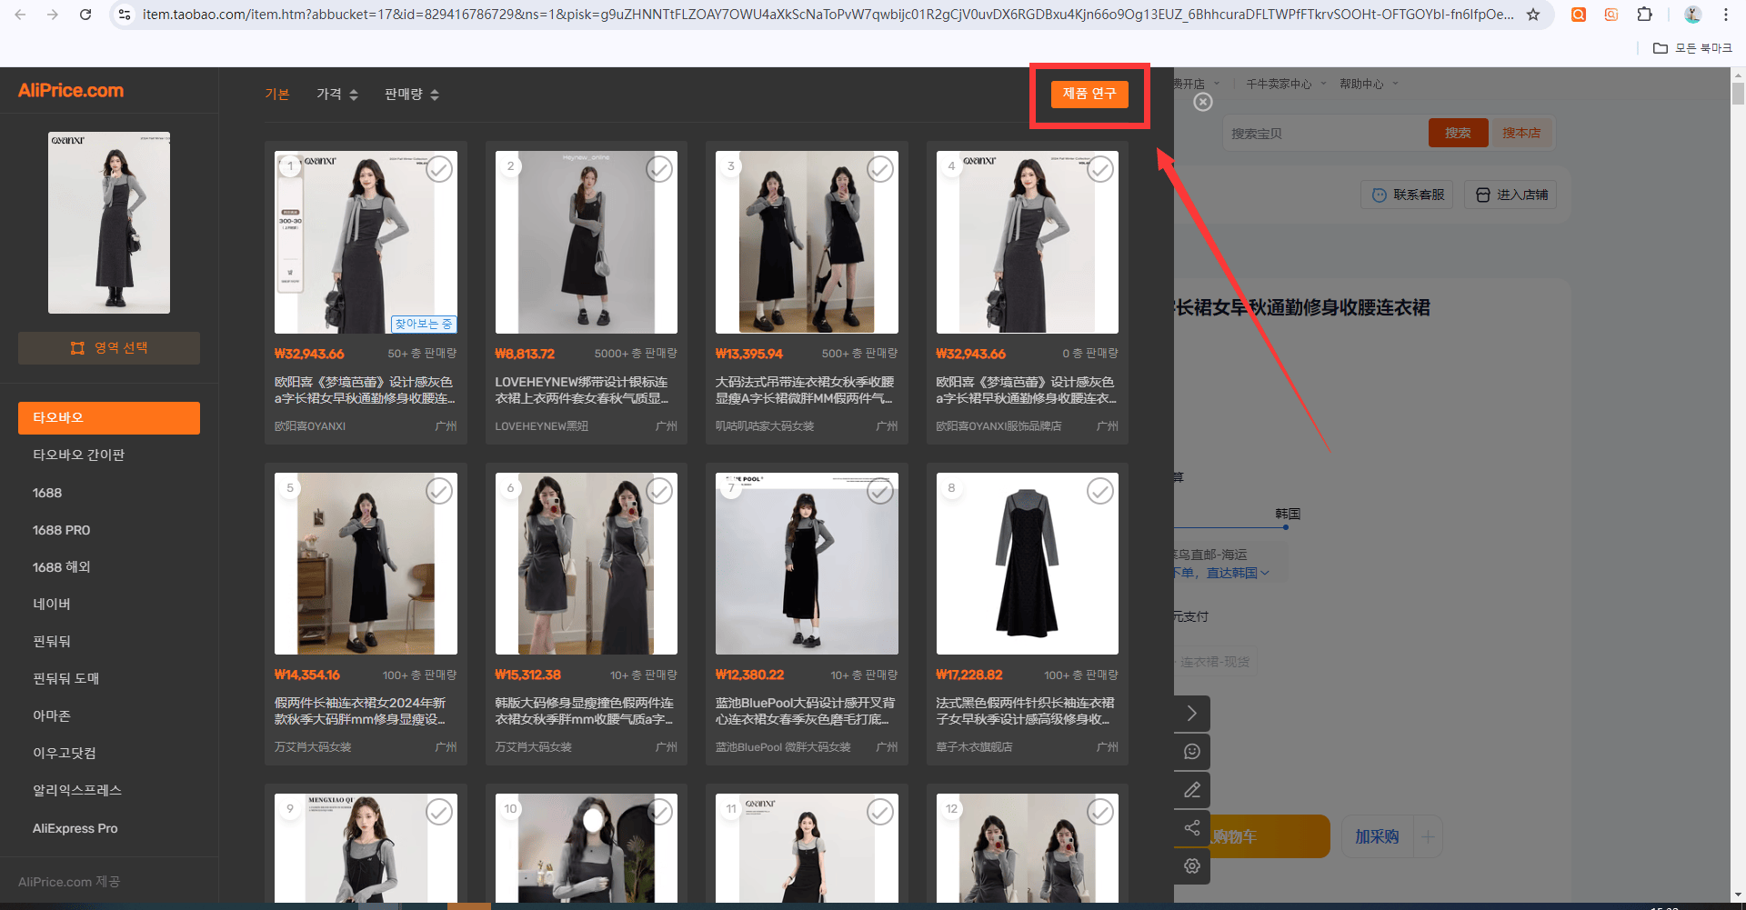Image resolution: width=1746 pixels, height=910 pixels.
Task: Select product 6 checkmark circle
Action: tap(659, 491)
